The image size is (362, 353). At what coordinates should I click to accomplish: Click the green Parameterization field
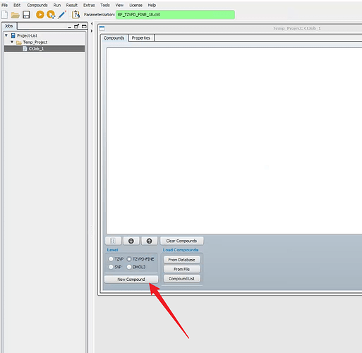(175, 15)
